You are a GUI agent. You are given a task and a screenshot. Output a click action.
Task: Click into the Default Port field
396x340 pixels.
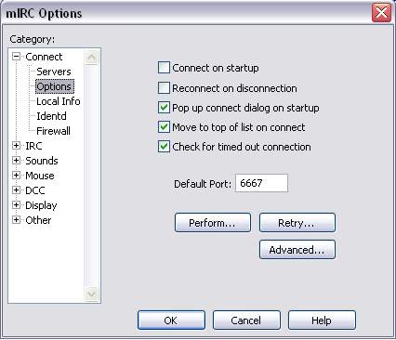point(261,183)
